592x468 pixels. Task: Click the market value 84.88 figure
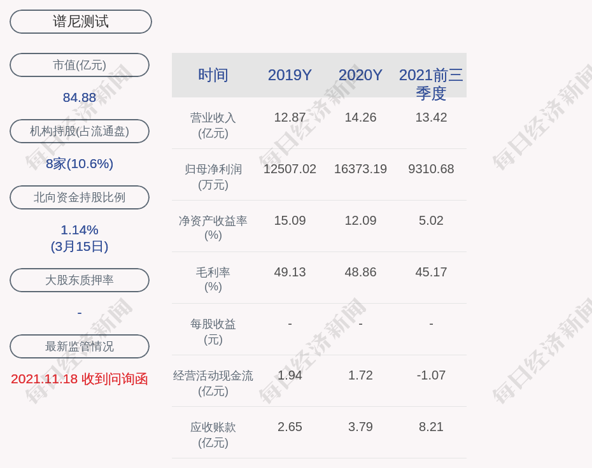point(80,97)
